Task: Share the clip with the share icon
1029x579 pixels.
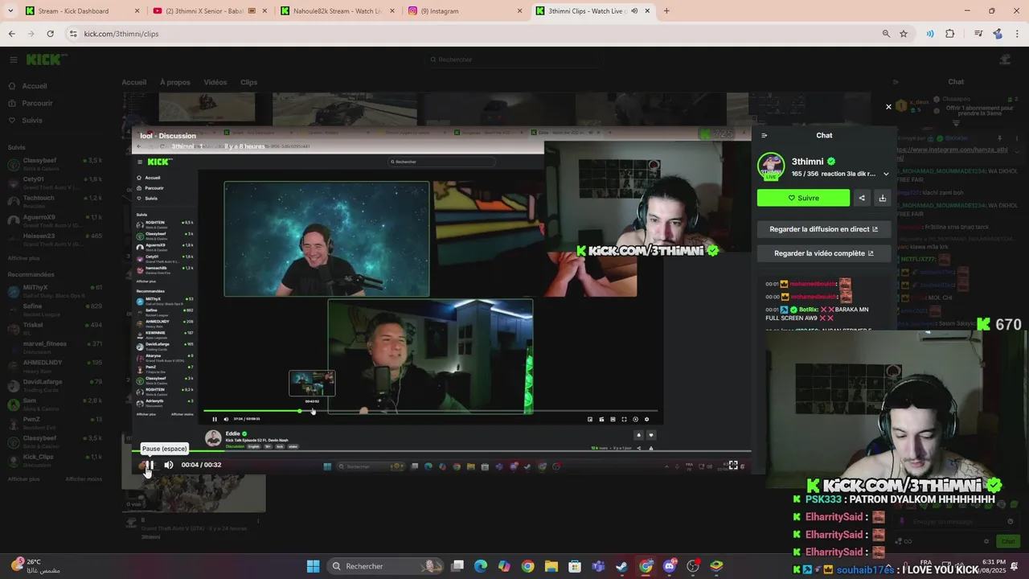Action: tap(862, 198)
